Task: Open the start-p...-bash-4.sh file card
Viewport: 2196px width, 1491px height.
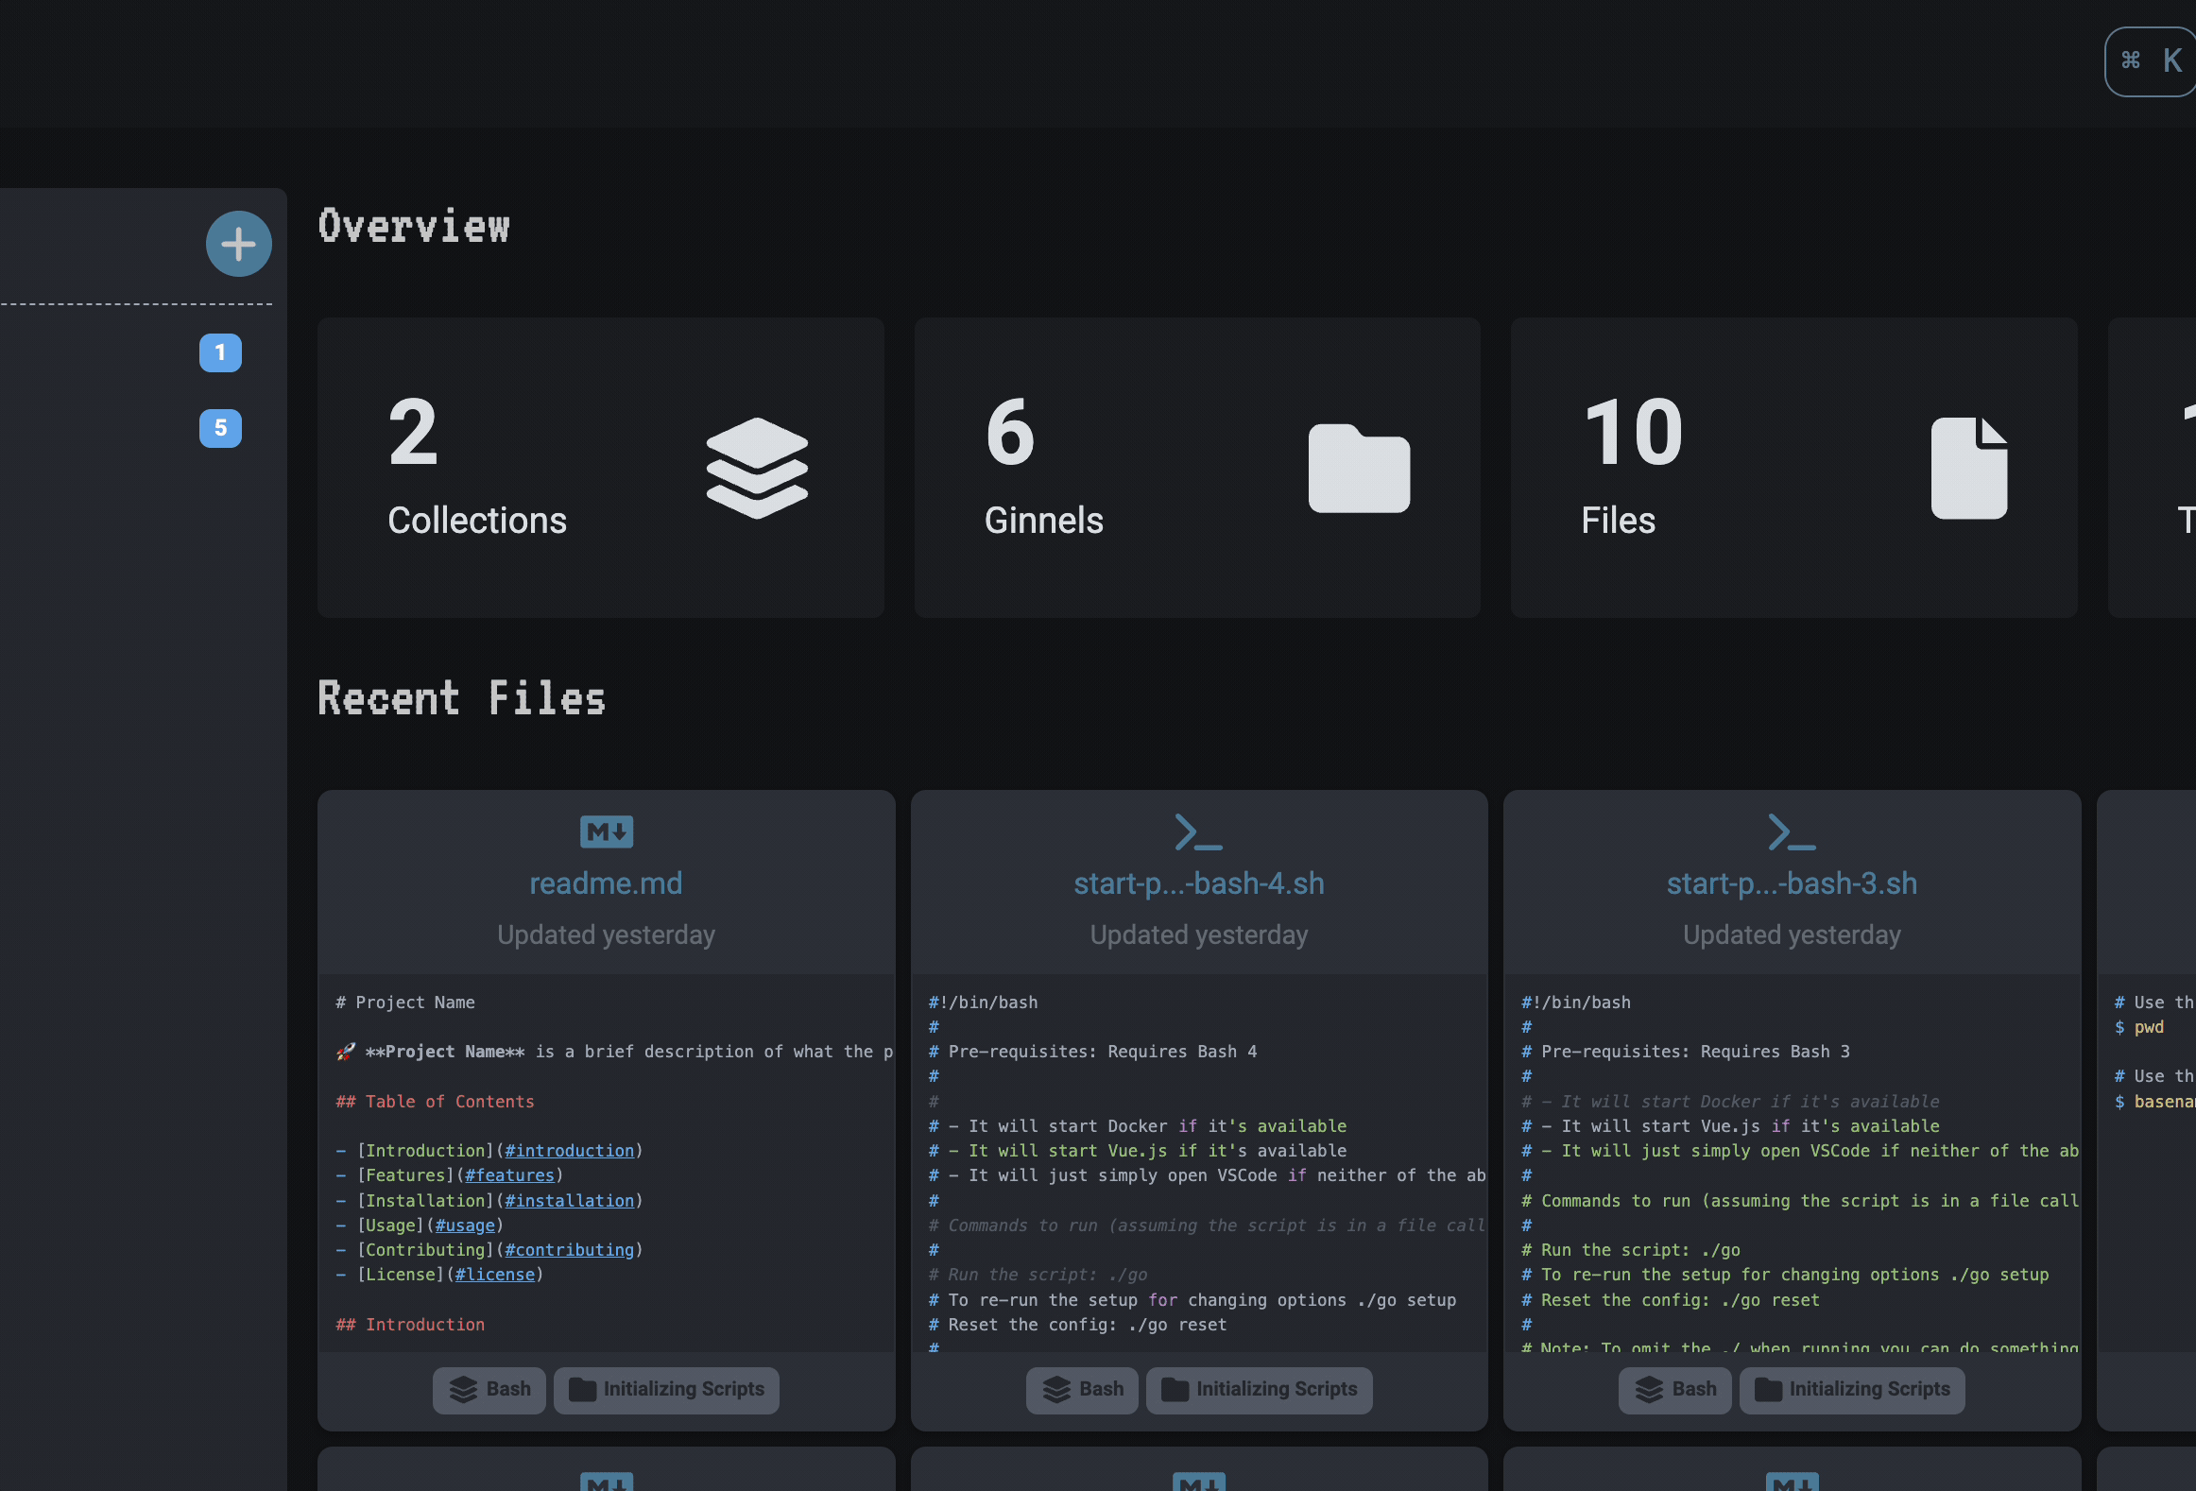Action: (1198, 883)
